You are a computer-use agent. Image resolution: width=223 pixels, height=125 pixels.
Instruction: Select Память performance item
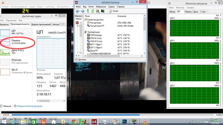click(x=16, y=42)
